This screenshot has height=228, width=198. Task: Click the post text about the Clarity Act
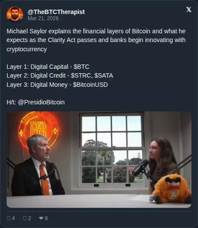click(x=96, y=40)
